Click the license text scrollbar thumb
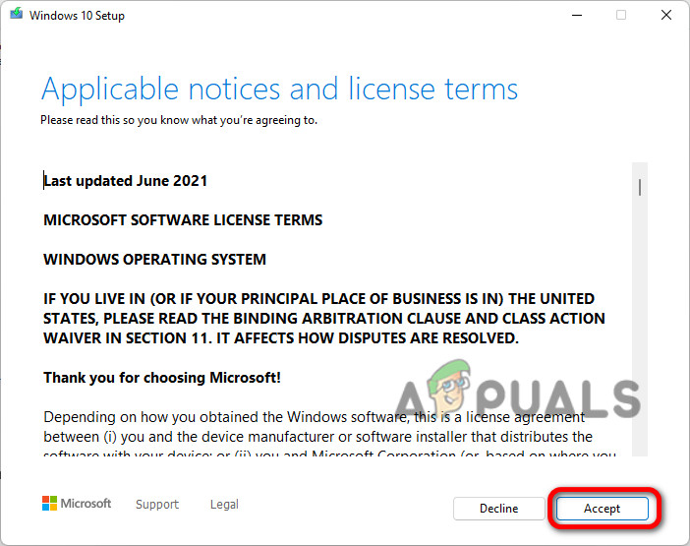Image resolution: width=690 pixels, height=546 pixels. click(x=640, y=188)
